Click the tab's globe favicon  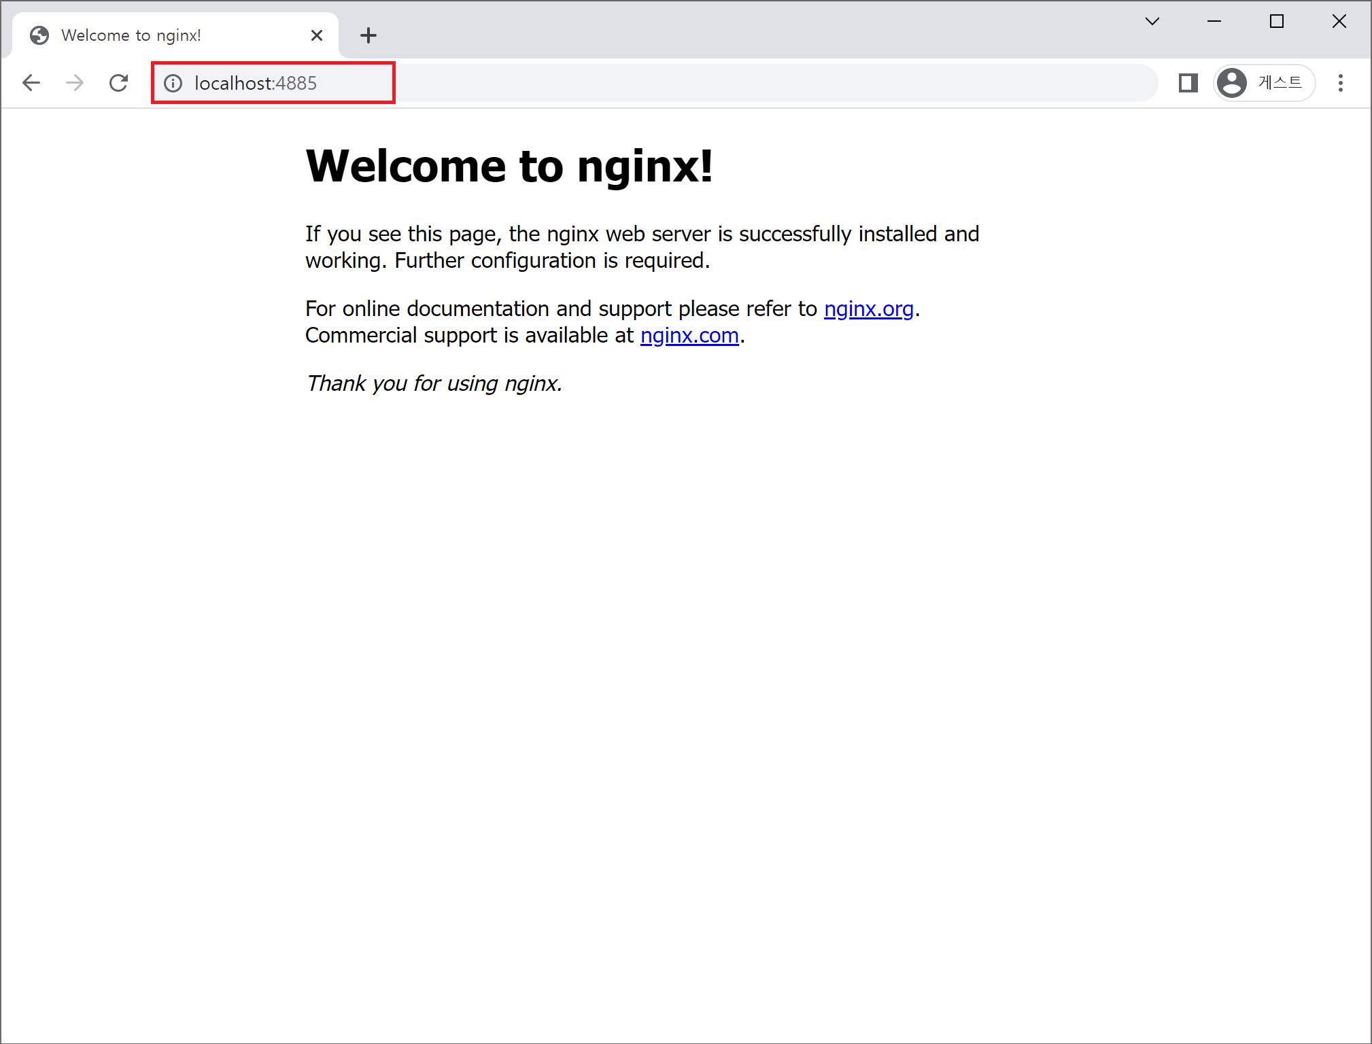[39, 35]
